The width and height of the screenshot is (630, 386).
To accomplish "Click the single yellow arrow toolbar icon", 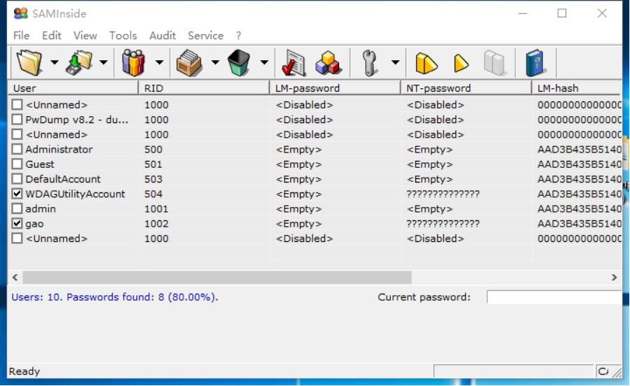I will [x=461, y=63].
